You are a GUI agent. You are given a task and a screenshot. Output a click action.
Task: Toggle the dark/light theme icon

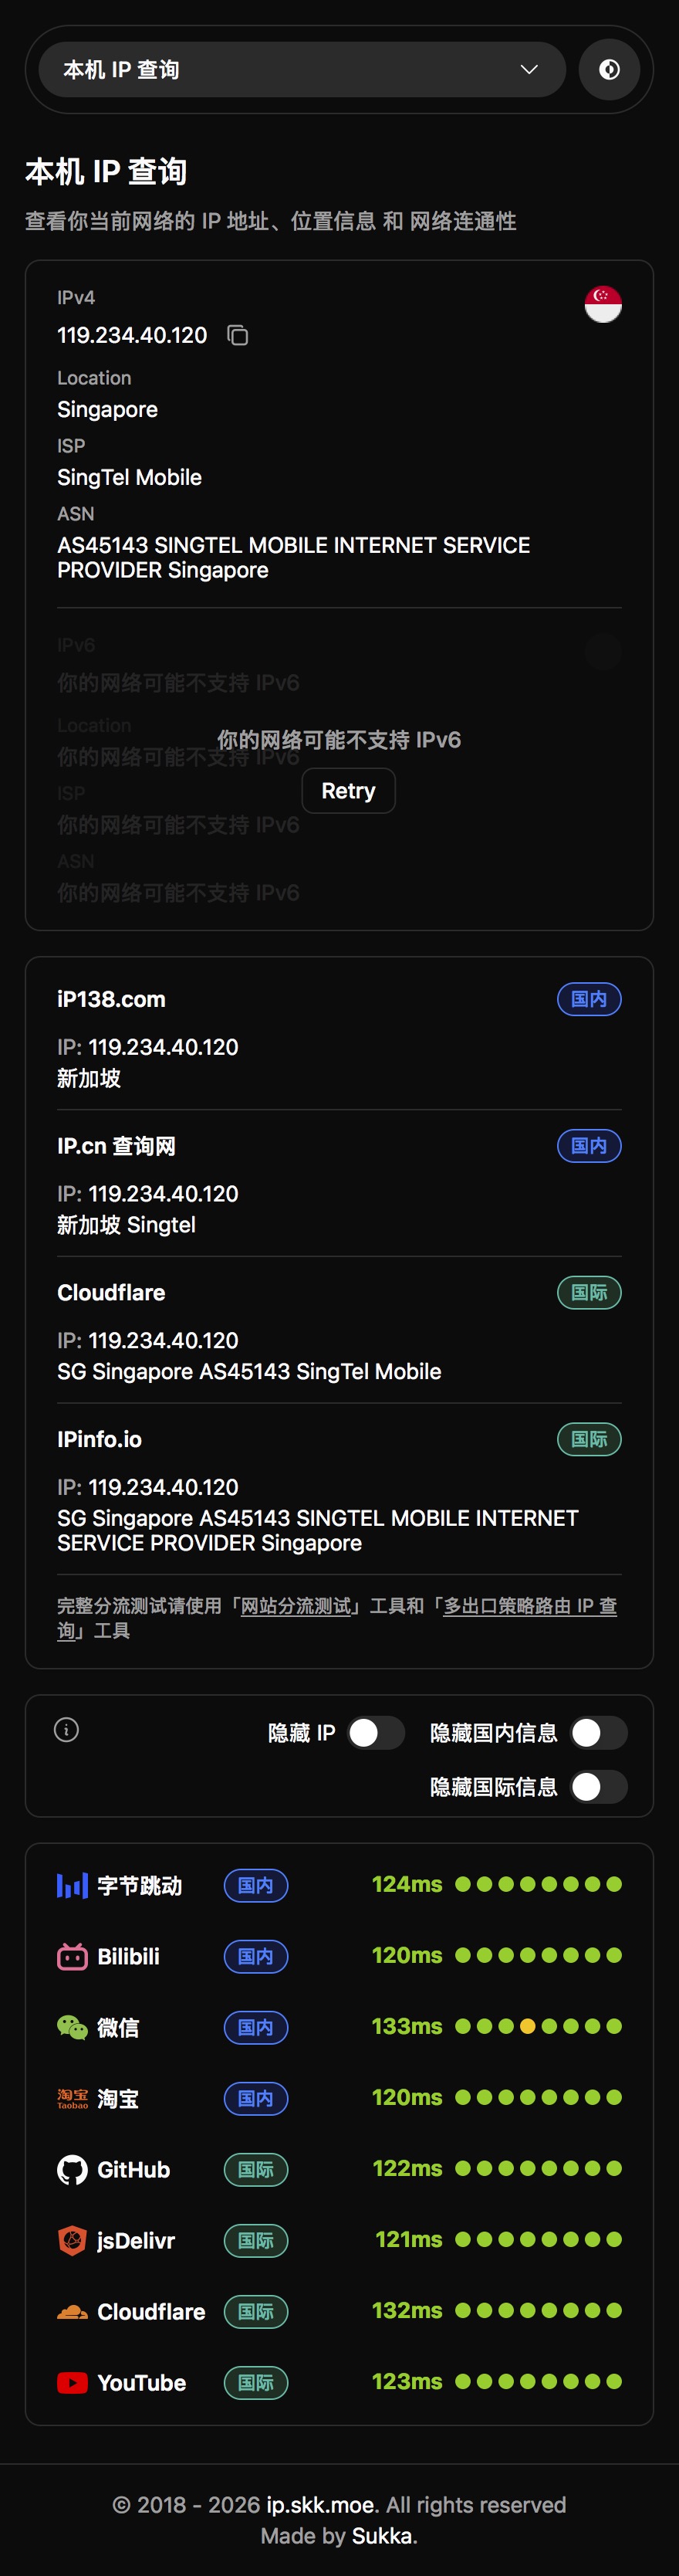(x=609, y=70)
